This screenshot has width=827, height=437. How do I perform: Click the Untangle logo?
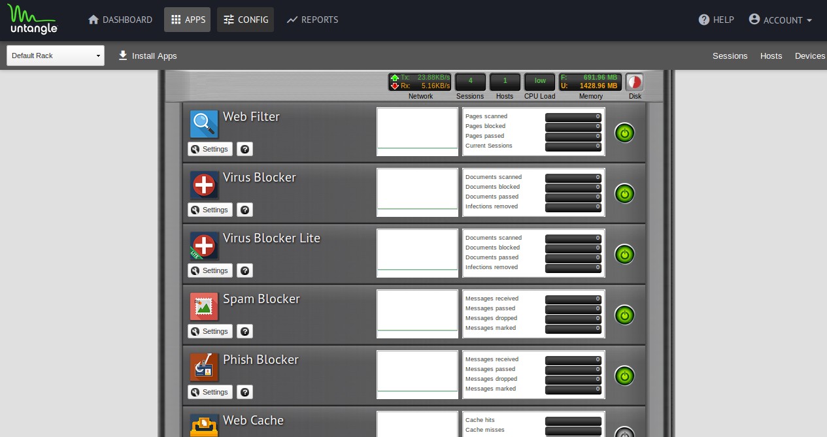click(x=33, y=20)
